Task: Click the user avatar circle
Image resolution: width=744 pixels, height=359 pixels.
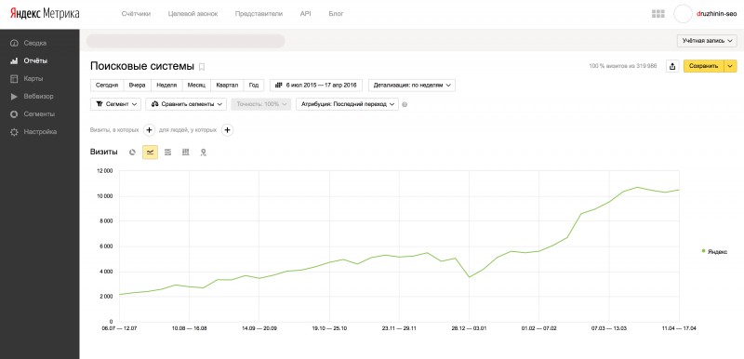Action: (683, 14)
